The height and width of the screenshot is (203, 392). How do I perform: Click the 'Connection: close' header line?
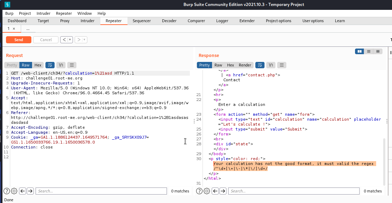pos(32,147)
